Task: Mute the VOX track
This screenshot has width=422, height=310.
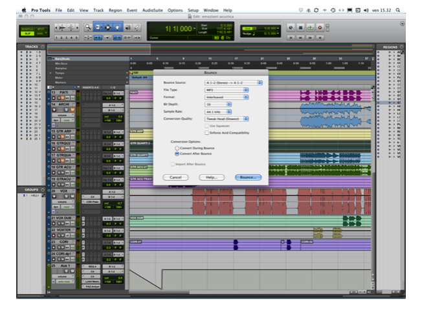Action: coord(72,196)
